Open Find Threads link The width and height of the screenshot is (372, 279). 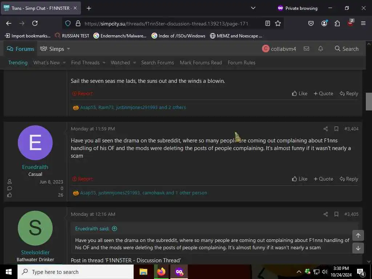coord(85,62)
